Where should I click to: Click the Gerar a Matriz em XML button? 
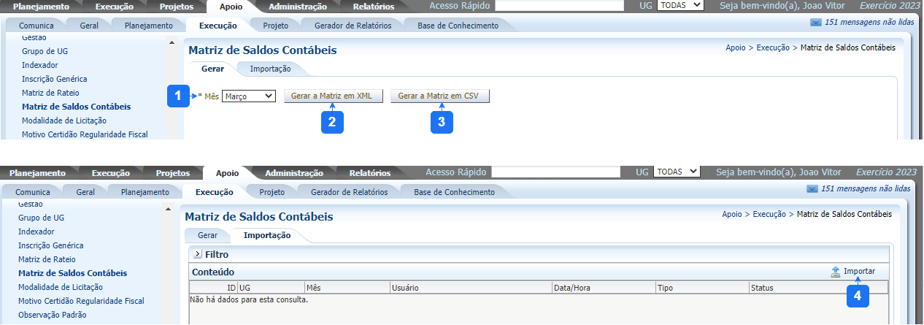(x=332, y=96)
